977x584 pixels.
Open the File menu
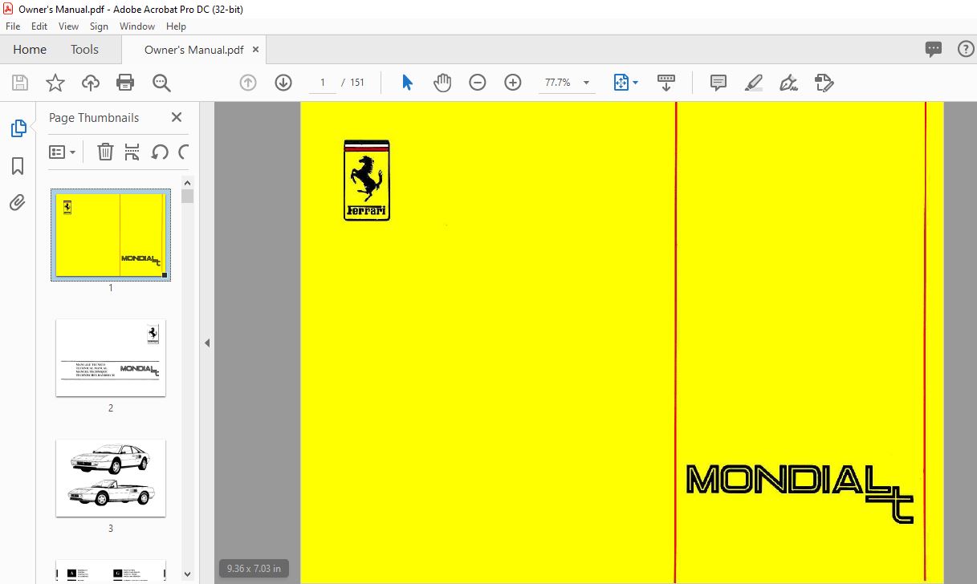point(13,26)
